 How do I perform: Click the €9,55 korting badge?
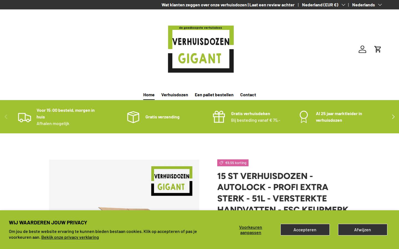(x=233, y=163)
